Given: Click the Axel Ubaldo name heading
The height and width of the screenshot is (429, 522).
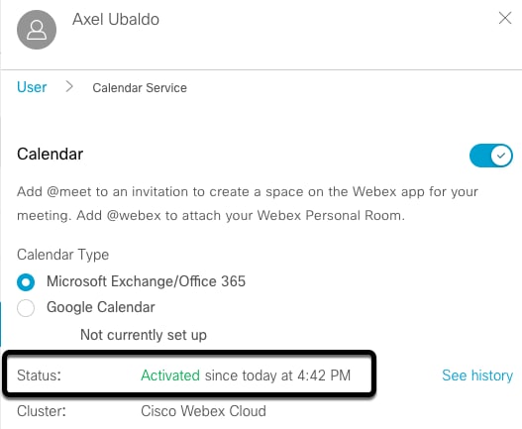Looking at the screenshot, I should (116, 19).
